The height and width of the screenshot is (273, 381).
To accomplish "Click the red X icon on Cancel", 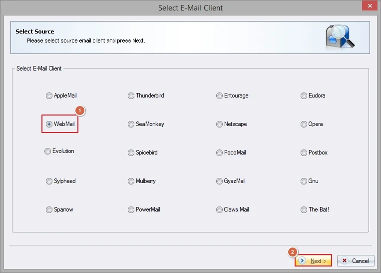I will 345,260.
